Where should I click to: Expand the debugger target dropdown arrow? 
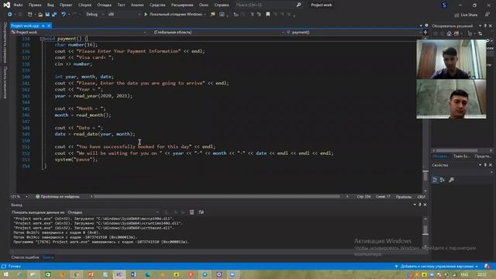pyautogui.click(x=205, y=14)
